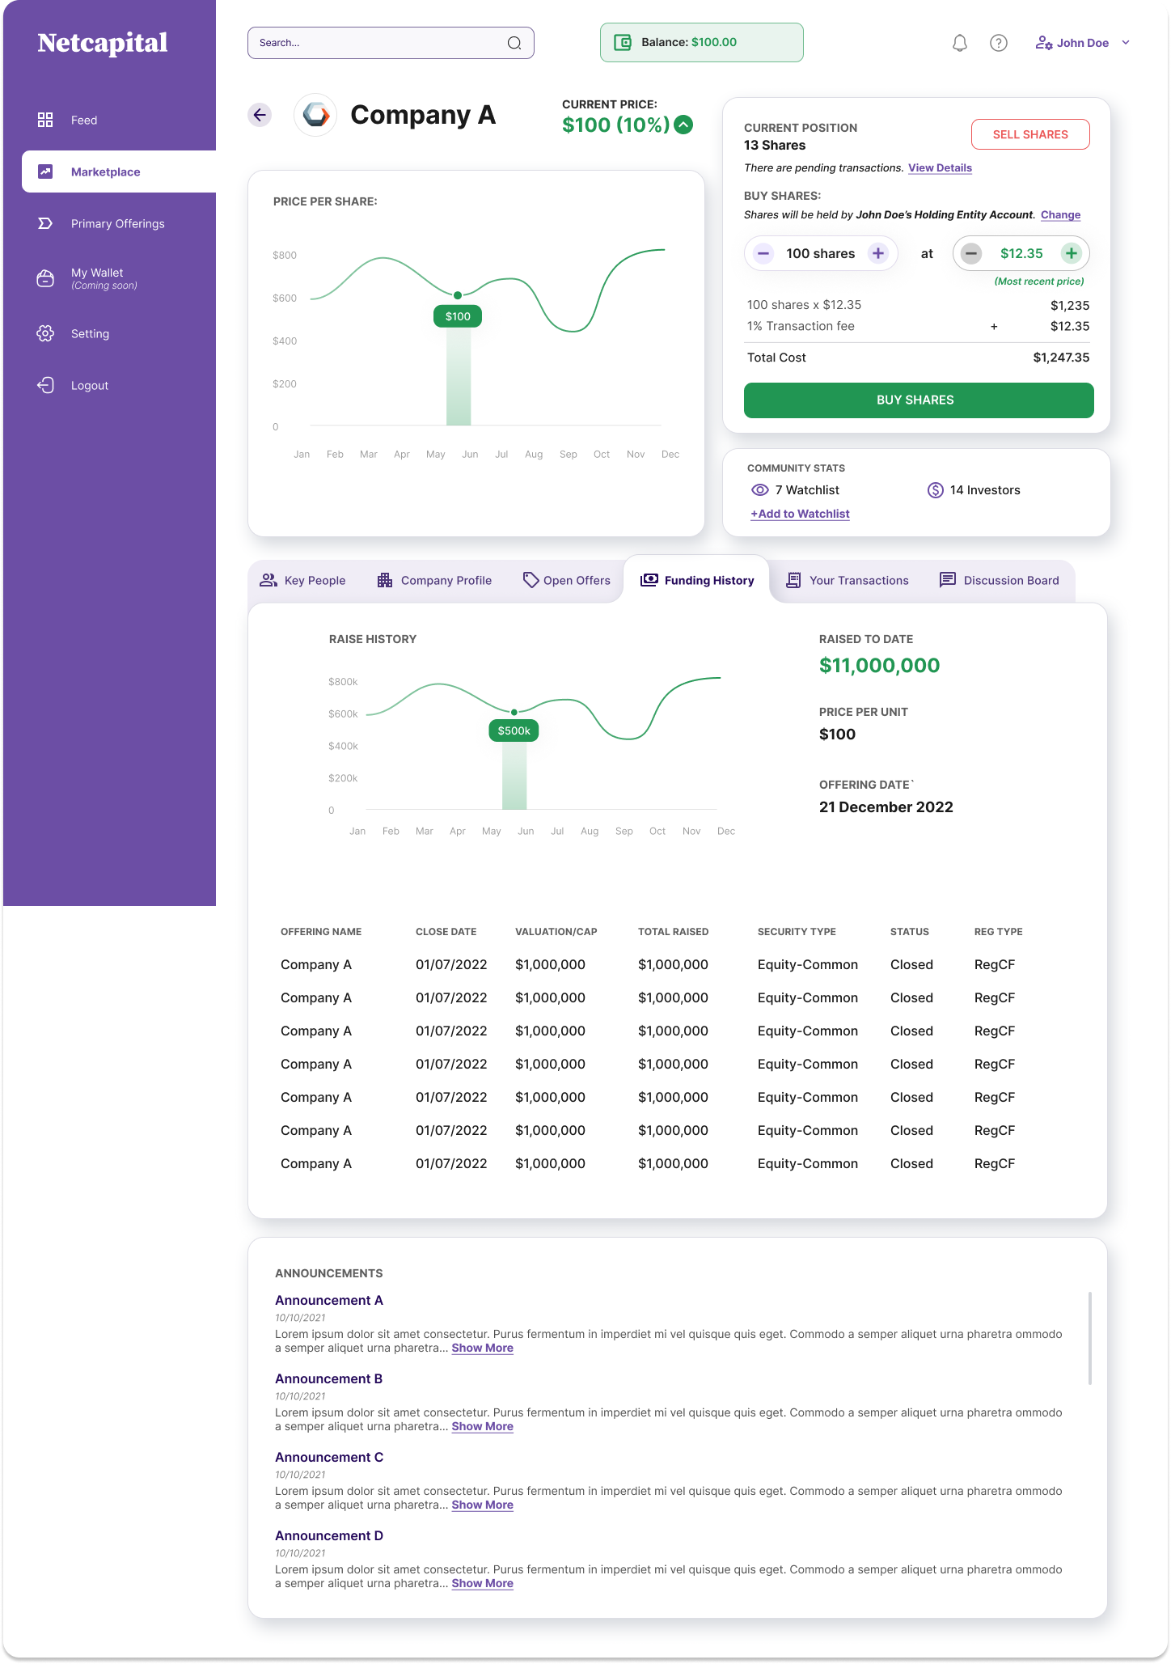The image size is (1171, 1664).
Task: Click the Key People icon
Action: 268,580
